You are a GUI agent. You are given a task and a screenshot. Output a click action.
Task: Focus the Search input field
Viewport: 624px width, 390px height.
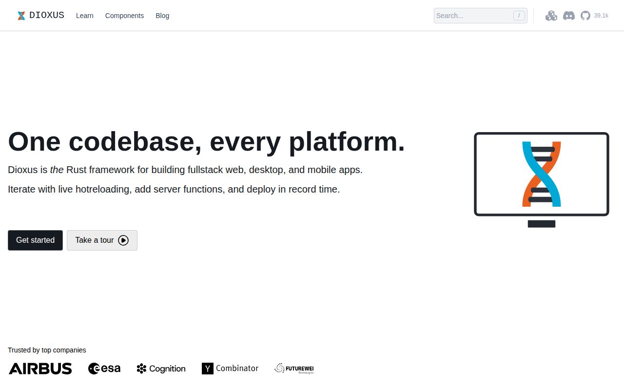[480, 16]
